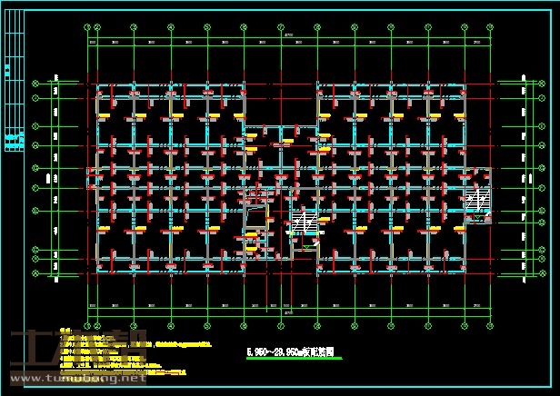Select the uppermost axis bubble on left side column
The height and width of the screenshot is (396, 560).
click(x=36, y=83)
